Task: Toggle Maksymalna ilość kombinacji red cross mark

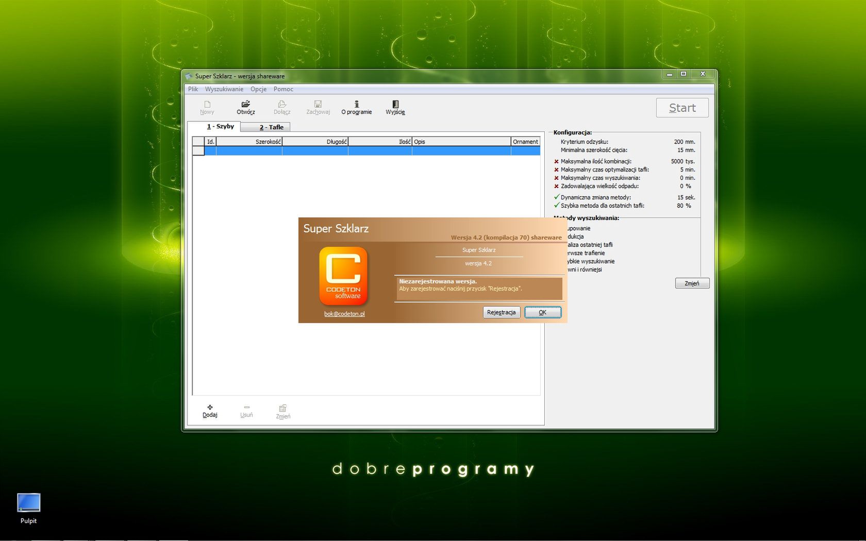Action: coord(556,161)
